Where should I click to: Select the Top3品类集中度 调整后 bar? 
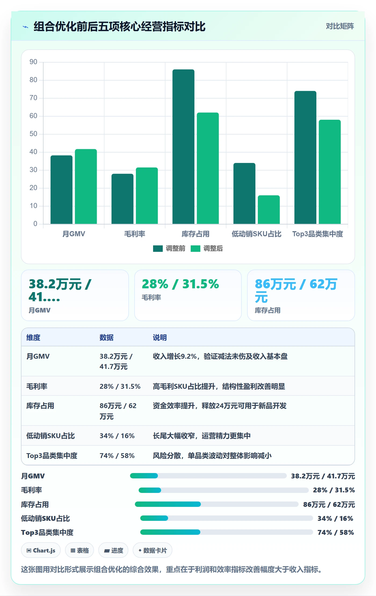tap(330, 172)
